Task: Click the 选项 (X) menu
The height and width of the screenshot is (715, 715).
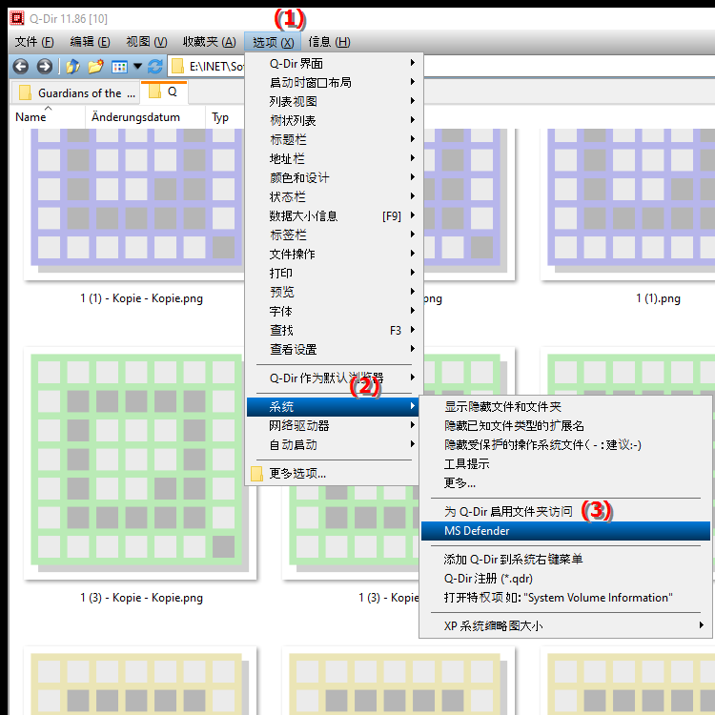Action: pos(273,42)
